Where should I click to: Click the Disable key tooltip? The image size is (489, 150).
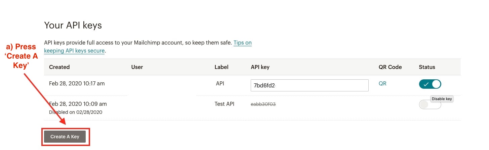click(x=442, y=99)
